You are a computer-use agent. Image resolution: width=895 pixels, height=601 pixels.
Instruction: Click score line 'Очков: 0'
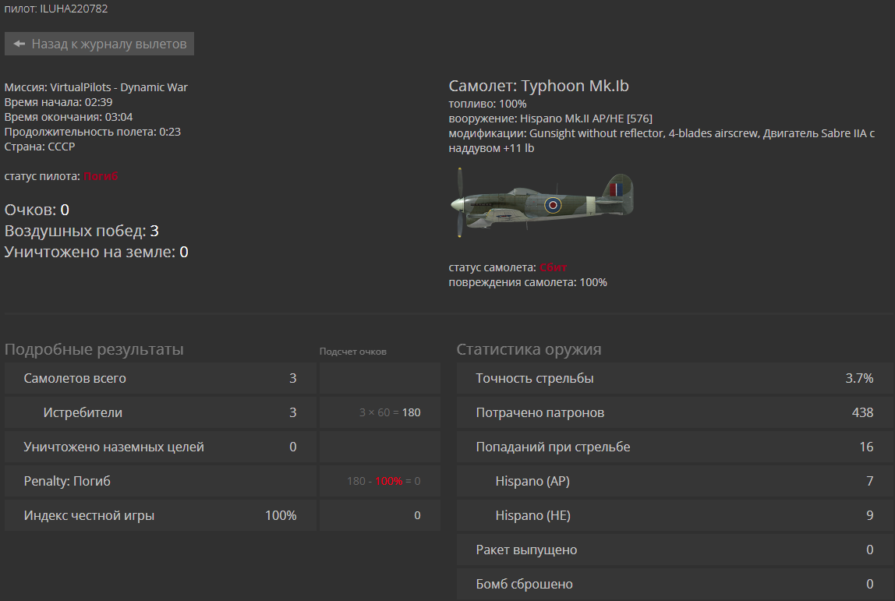37,210
